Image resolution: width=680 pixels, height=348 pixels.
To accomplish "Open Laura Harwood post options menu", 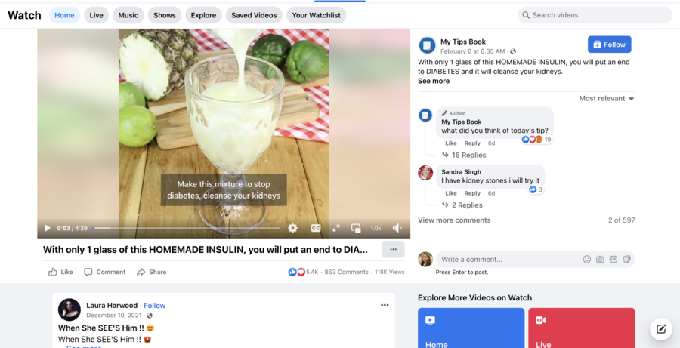I will coord(385,305).
